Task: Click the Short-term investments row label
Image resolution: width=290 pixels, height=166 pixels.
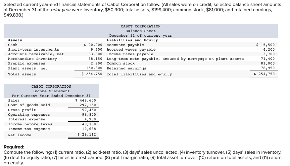Action: pos(33,50)
